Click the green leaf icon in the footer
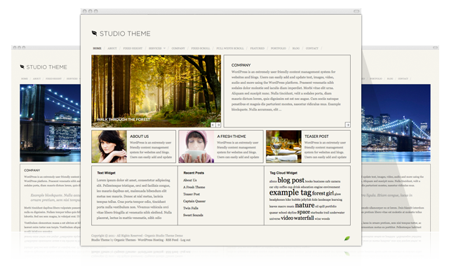449x266 pixels. pos(347,238)
